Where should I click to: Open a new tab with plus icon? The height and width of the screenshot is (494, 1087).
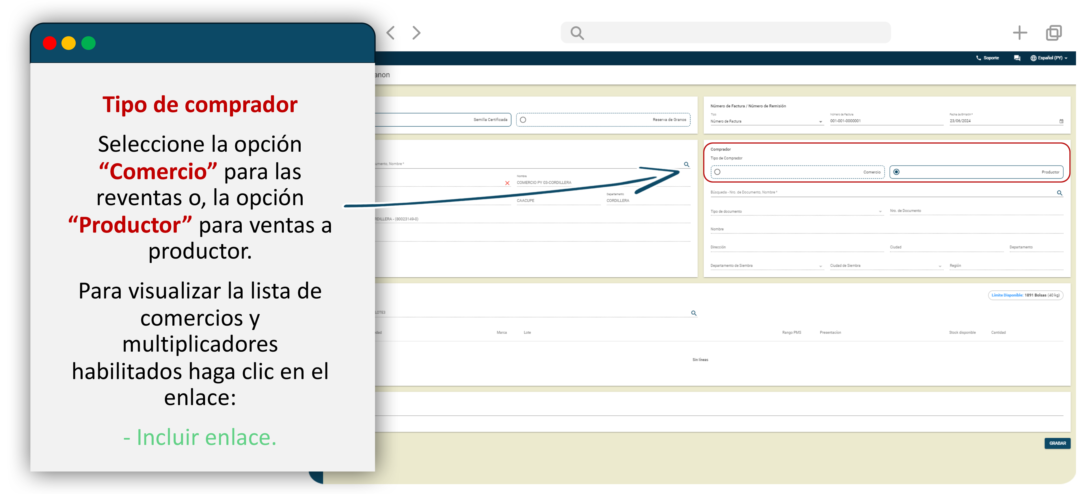pos(1019,33)
